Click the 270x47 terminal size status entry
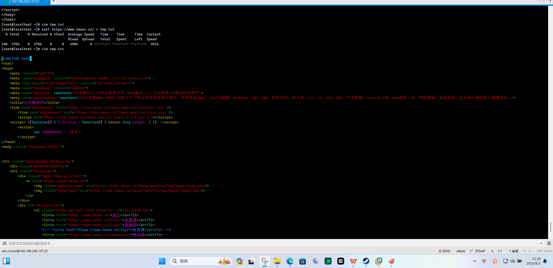This screenshot has width=553, height=268. click(478, 251)
